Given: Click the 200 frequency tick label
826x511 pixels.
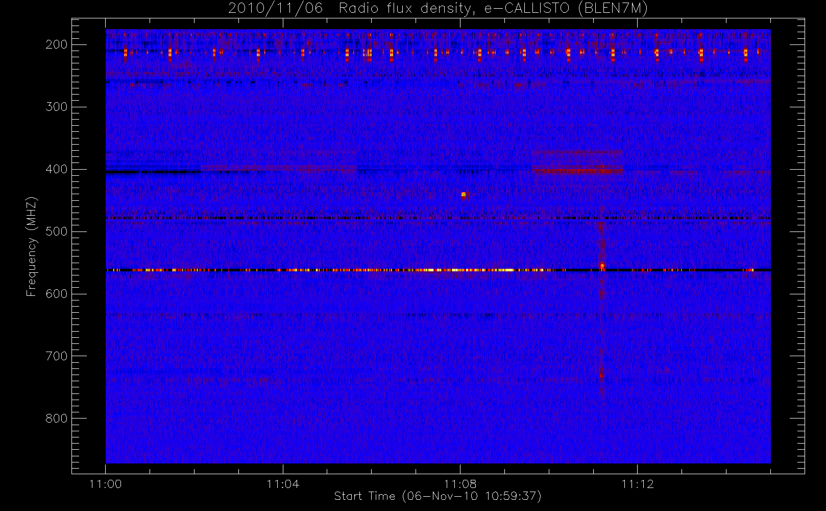Looking at the screenshot, I should click(57, 44).
